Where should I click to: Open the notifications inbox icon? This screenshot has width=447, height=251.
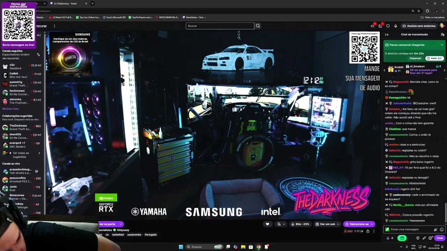[380, 26]
